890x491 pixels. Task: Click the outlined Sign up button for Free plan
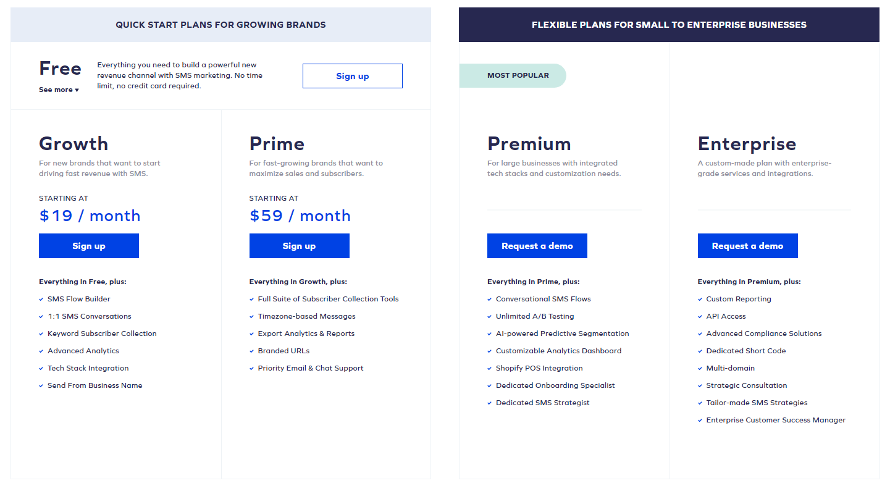pyautogui.click(x=352, y=76)
